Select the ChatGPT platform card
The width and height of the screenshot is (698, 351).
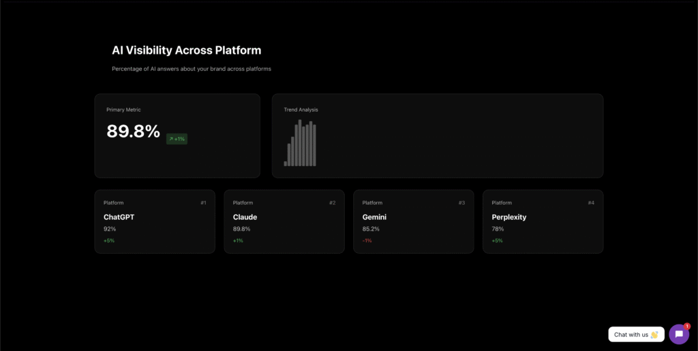click(155, 222)
